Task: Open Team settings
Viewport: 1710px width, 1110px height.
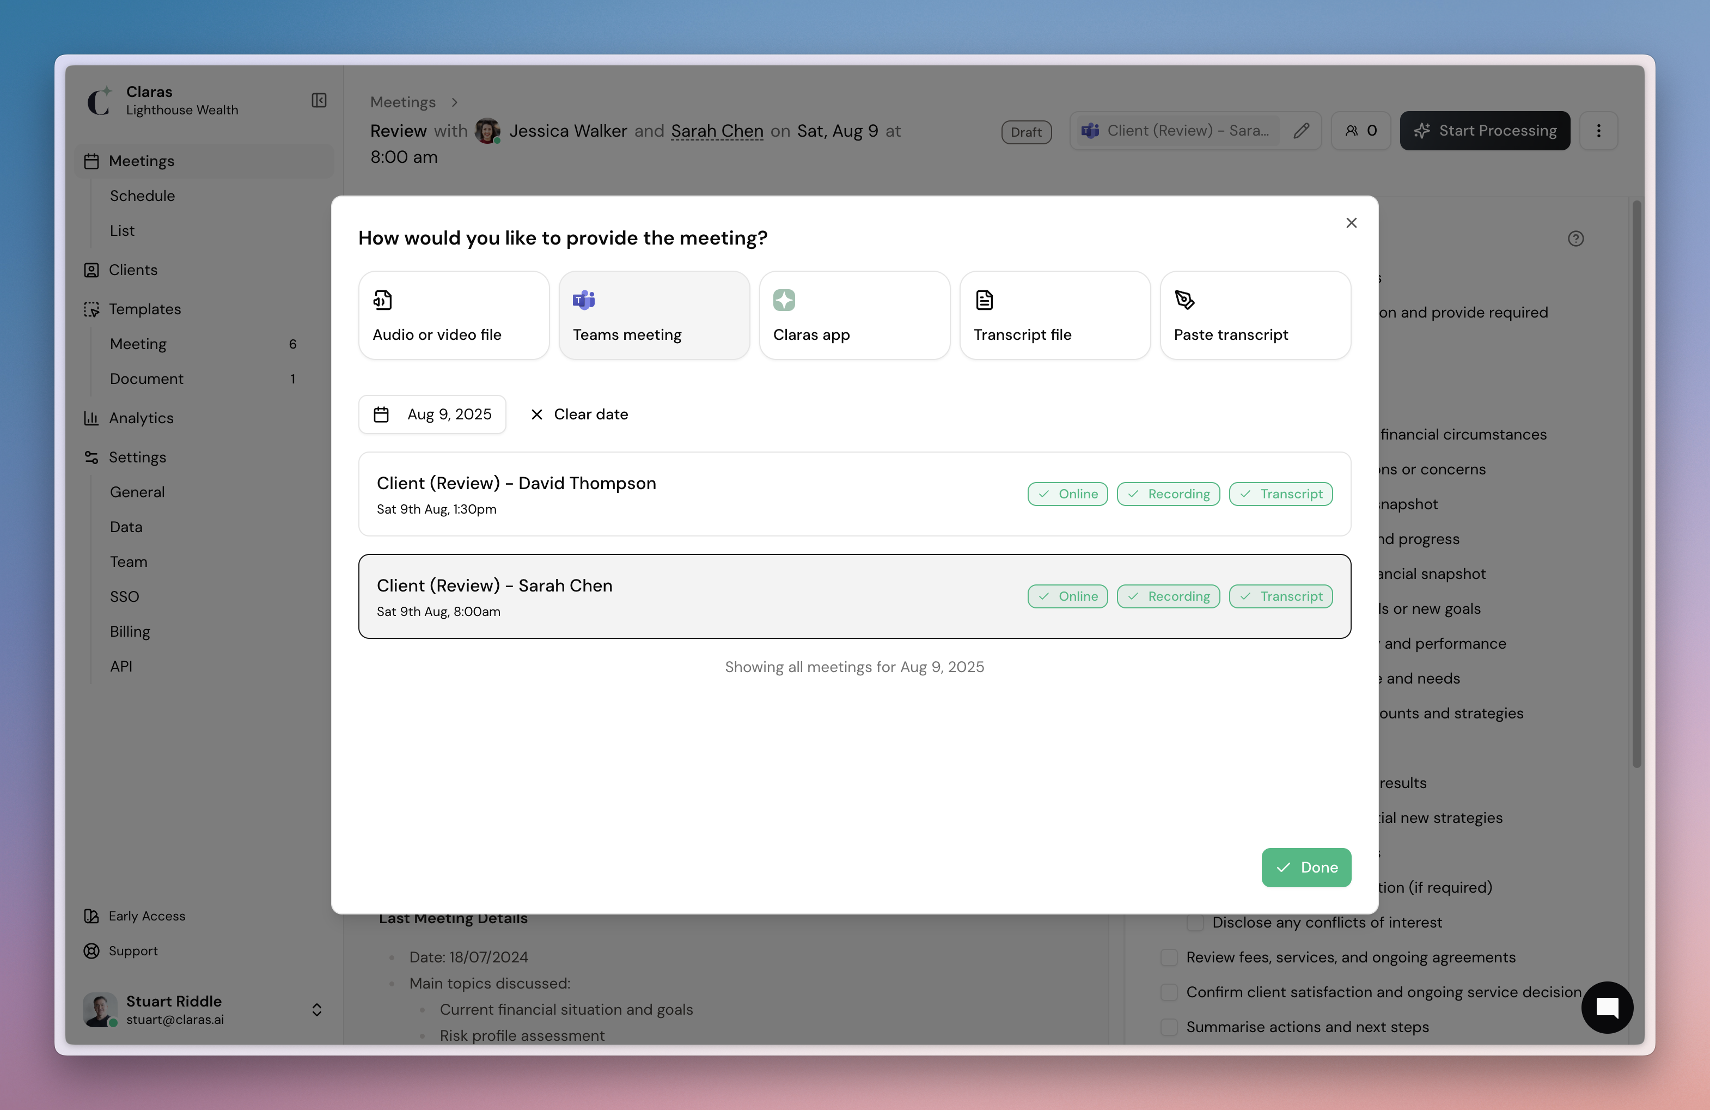Action: tap(129, 562)
